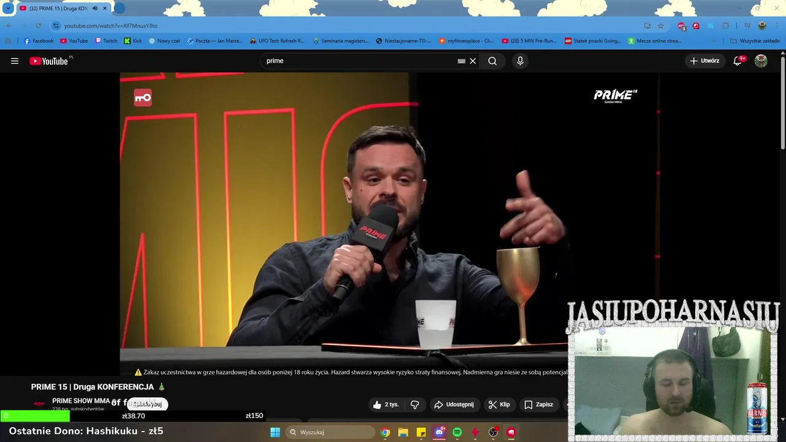Open the Utwórz create button
The height and width of the screenshot is (442, 786).
[x=704, y=61]
